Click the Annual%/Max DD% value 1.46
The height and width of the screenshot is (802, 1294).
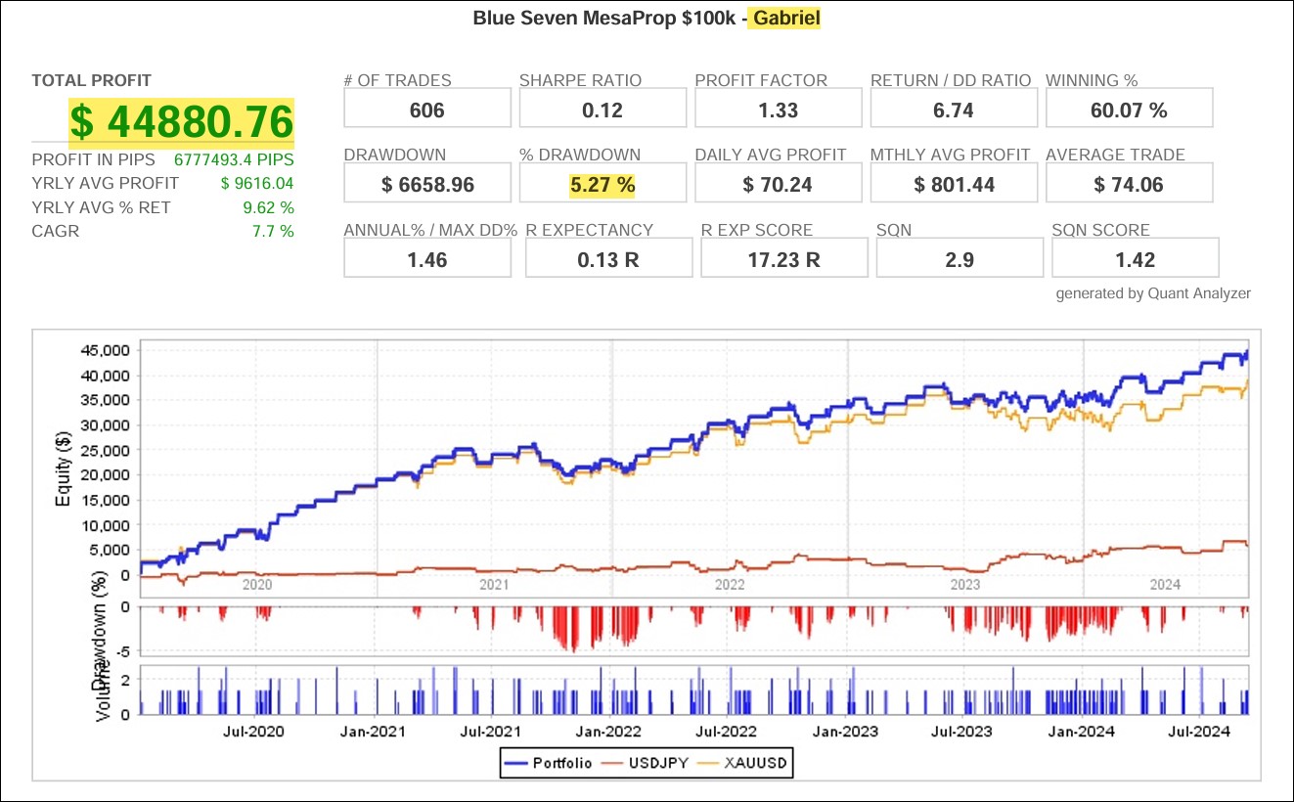[x=427, y=259]
